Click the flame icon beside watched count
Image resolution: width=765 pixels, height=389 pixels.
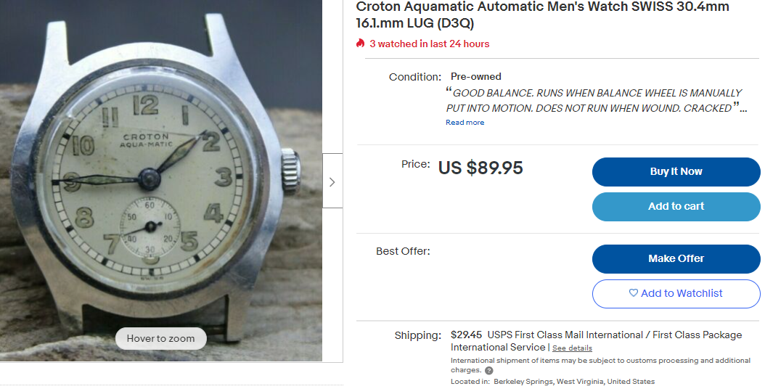360,44
